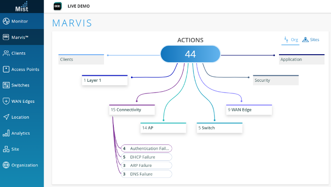Expand the 14 AP action node
The width and height of the screenshot is (331, 187).
(163, 128)
